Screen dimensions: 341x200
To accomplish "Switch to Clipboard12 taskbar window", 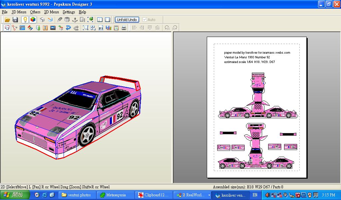I will pyautogui.click(x=153, y=195).
